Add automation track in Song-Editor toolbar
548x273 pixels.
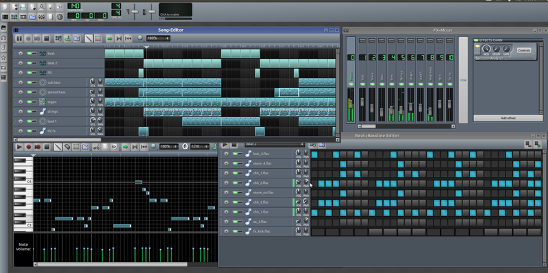tap(77, 38)
